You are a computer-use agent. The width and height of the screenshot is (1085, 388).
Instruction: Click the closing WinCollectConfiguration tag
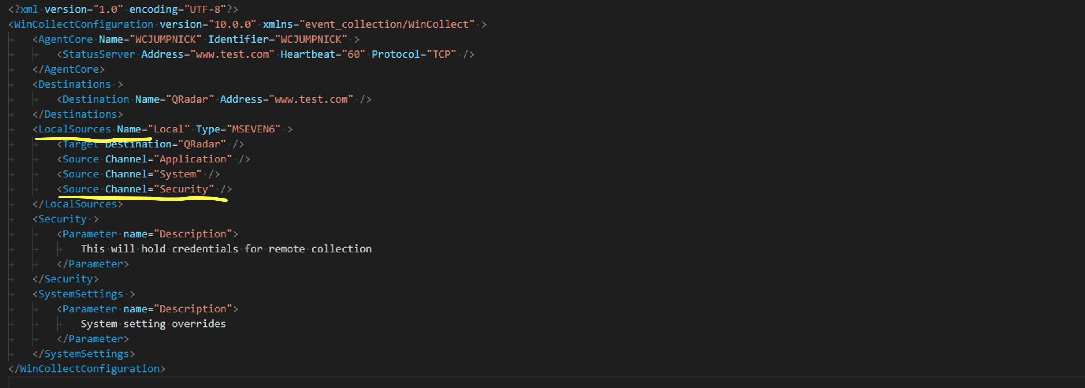click(87, 369)
